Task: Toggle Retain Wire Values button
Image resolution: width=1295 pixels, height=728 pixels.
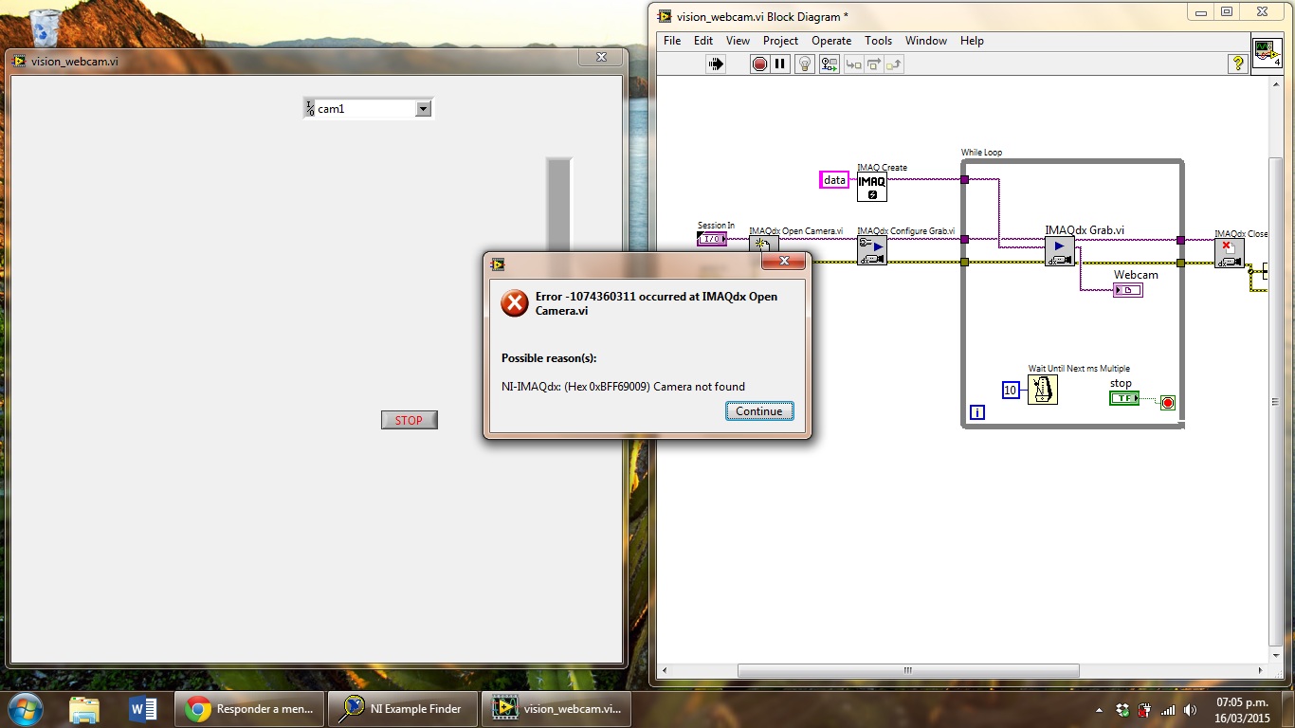Action: click(830, 64)
